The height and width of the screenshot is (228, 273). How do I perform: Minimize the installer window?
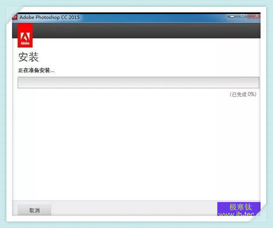coord(232,16)
